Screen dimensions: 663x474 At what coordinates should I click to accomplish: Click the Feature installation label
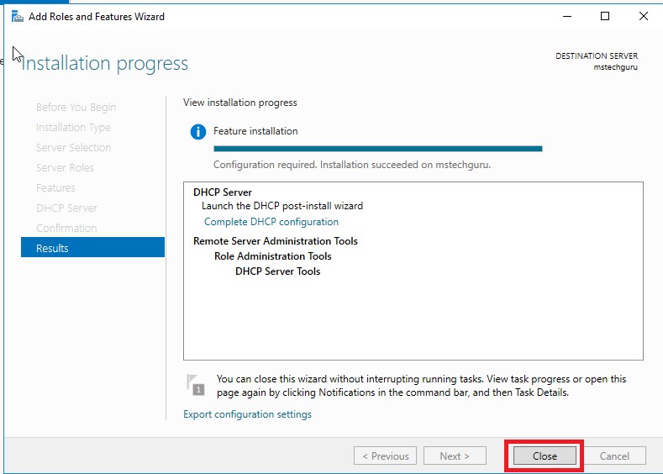point(255,131)
